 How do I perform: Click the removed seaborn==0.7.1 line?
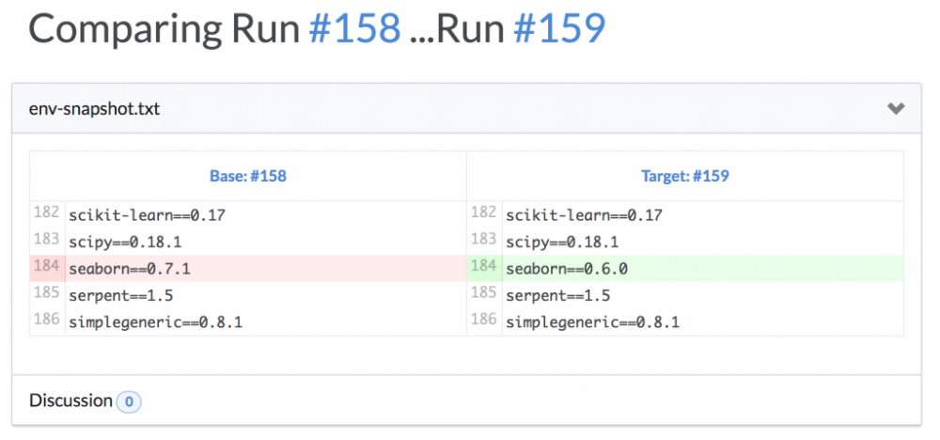pos(130,269)
